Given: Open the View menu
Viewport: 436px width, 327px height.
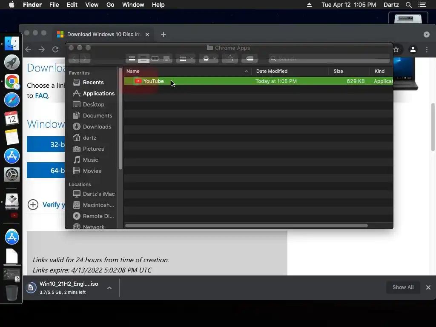Looking at the screenshot, I should [x=92, y=5].
